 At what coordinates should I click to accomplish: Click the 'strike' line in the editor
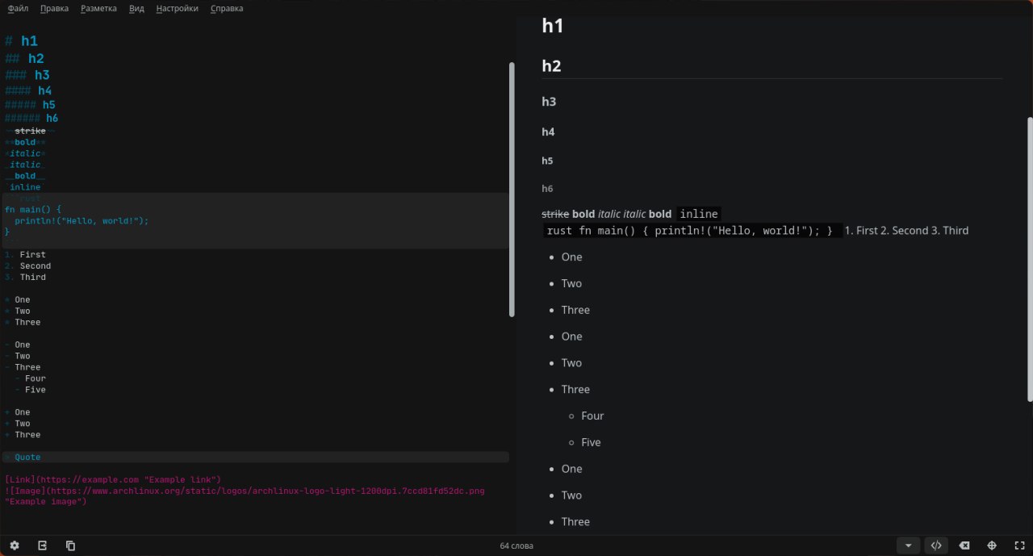point(30,131)
